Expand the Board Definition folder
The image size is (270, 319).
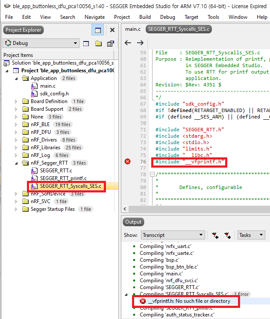point(16,101)
